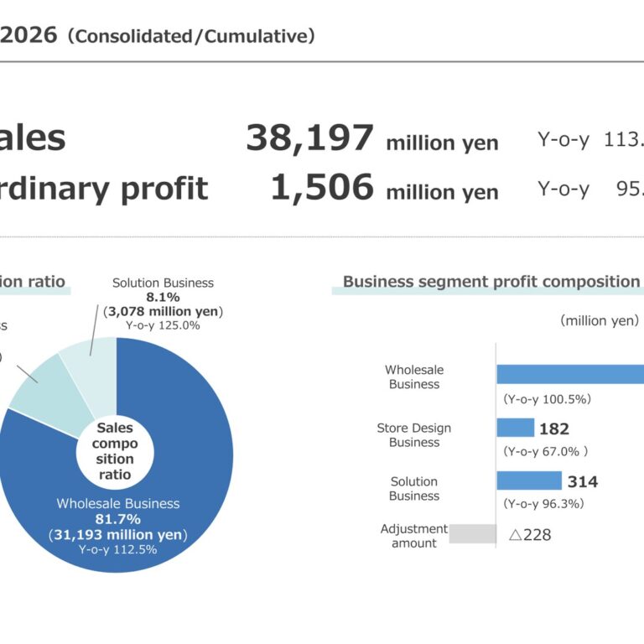
Task: Click 'Y-o-y 125.0%' under Solution Business
Action: click(x=163, y=325)
